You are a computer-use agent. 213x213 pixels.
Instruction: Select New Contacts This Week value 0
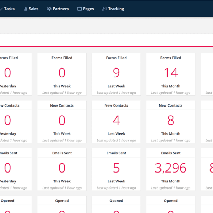click(x=62, y=120)
